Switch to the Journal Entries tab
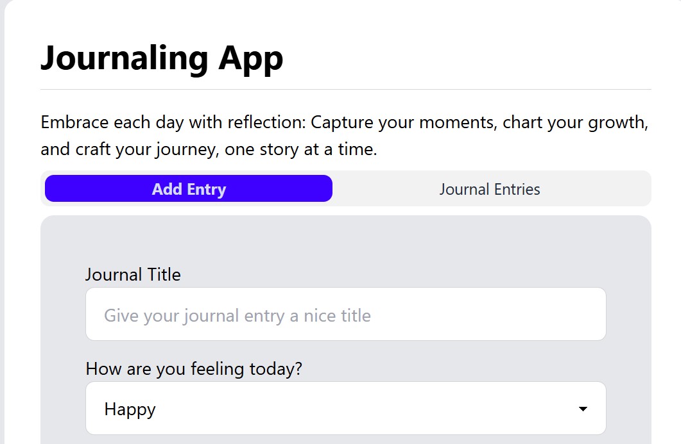681x444 pixels. pyautogui.click(x=490, y=188)
